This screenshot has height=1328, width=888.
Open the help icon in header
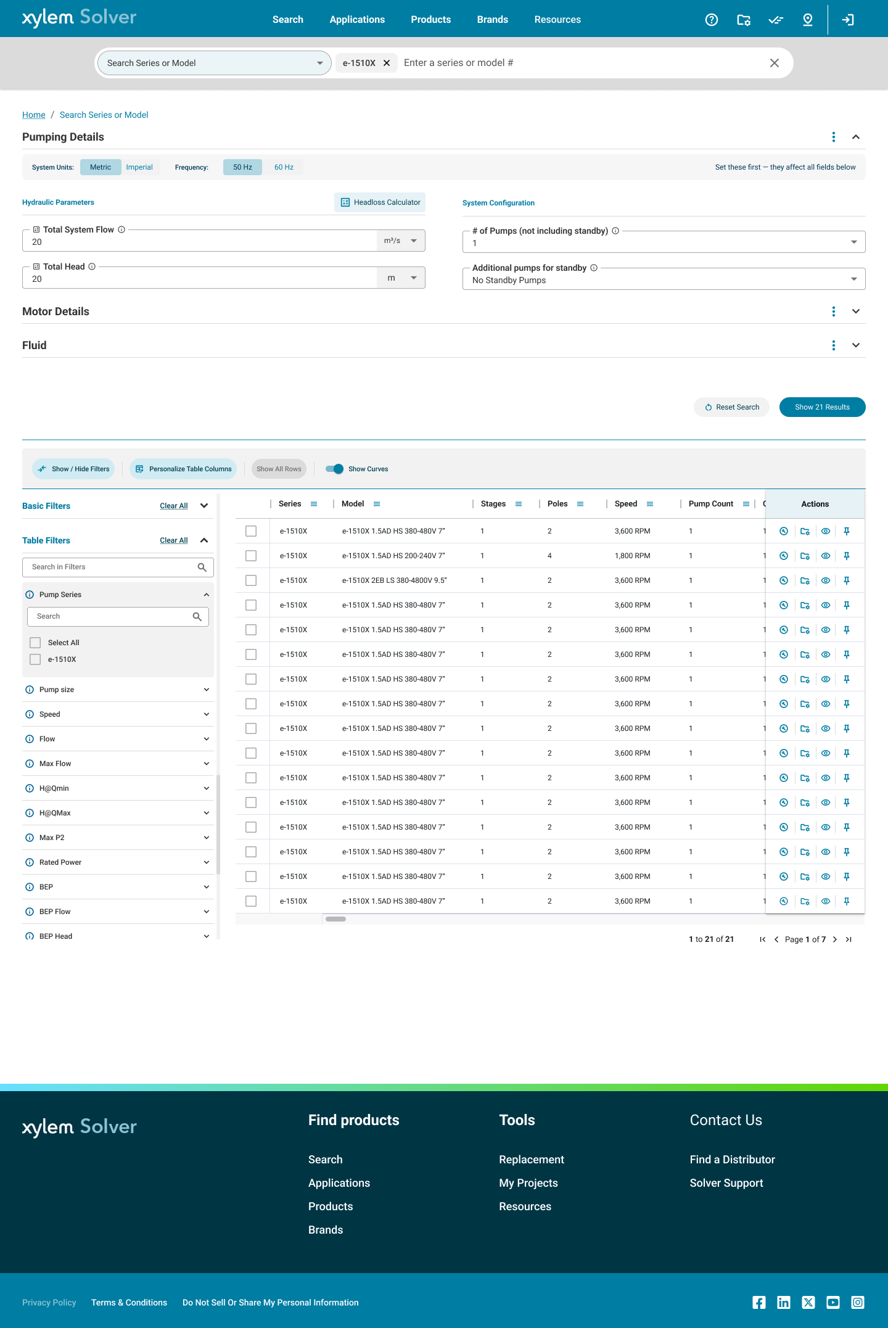(x=712, y=20)
